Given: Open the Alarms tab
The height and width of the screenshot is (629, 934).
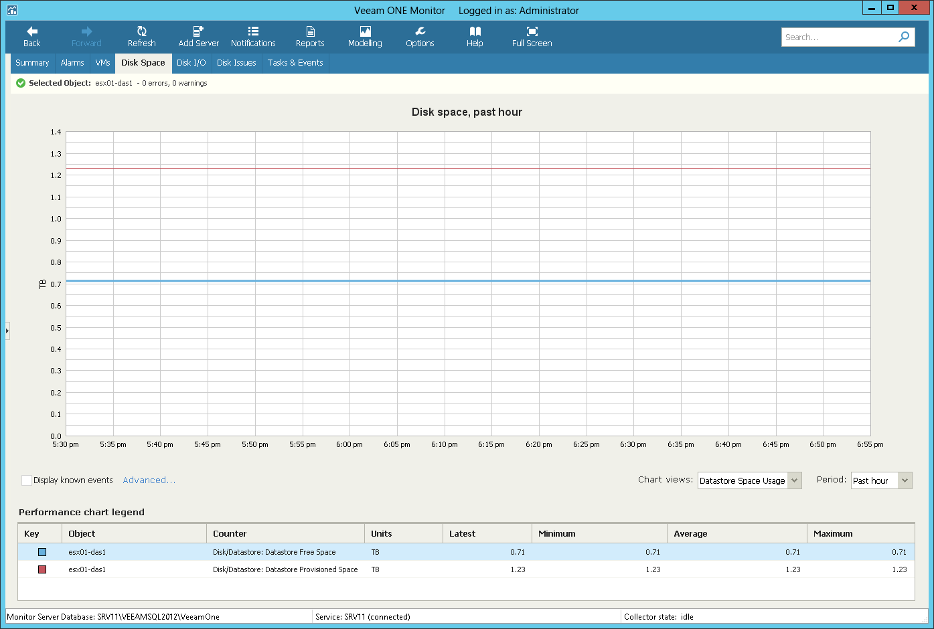Looking at the screenshot, I should point(72,63).
